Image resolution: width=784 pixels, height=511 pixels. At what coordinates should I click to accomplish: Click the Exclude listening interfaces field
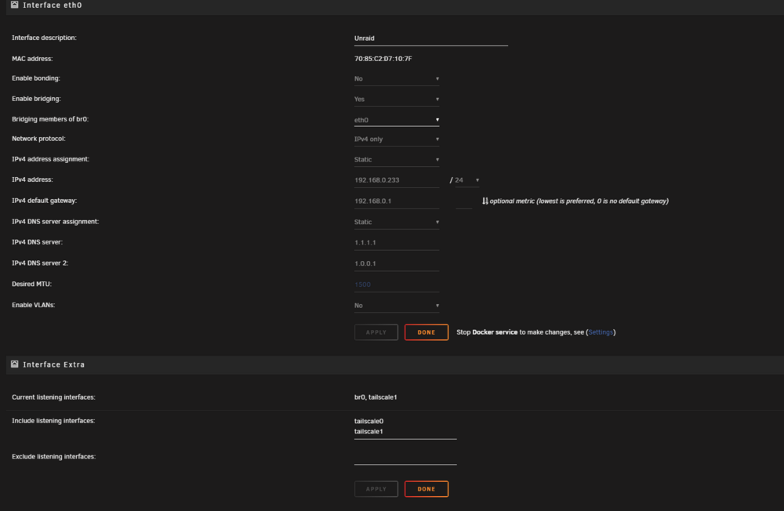(x=405, y=456)
